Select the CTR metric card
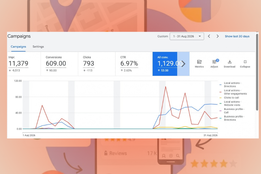The height and width of the screenshot is (174, 261). click(134, 64)
